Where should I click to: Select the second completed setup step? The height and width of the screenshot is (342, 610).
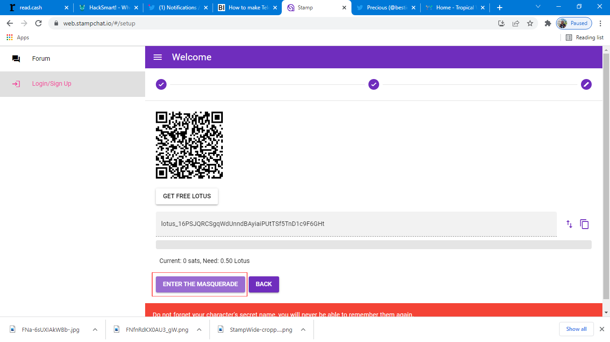point(374,84)
